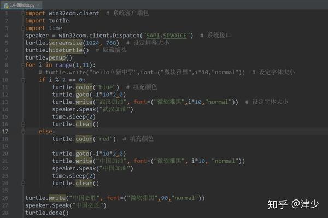Click the "中国加油" string in turtle.write line 21
The width and height of the screenshot is (328, 218).
(112, 161)
